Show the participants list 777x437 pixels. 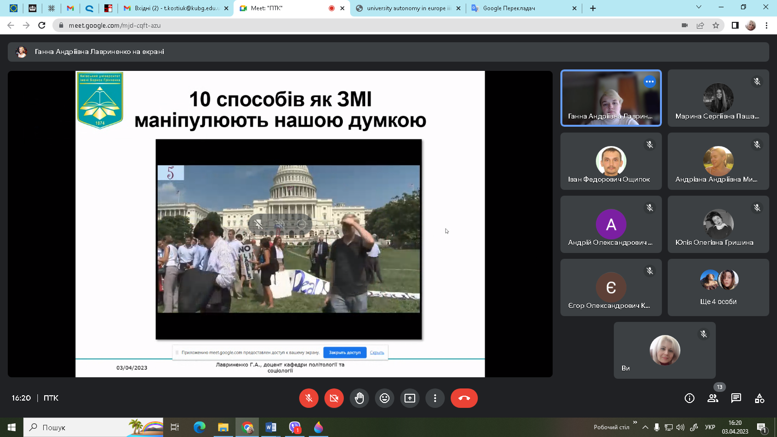click(x=713, y=398)
